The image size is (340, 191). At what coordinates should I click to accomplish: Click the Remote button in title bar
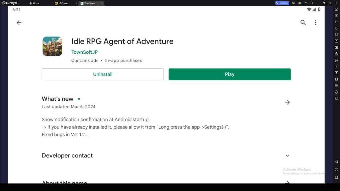[282, 3]
